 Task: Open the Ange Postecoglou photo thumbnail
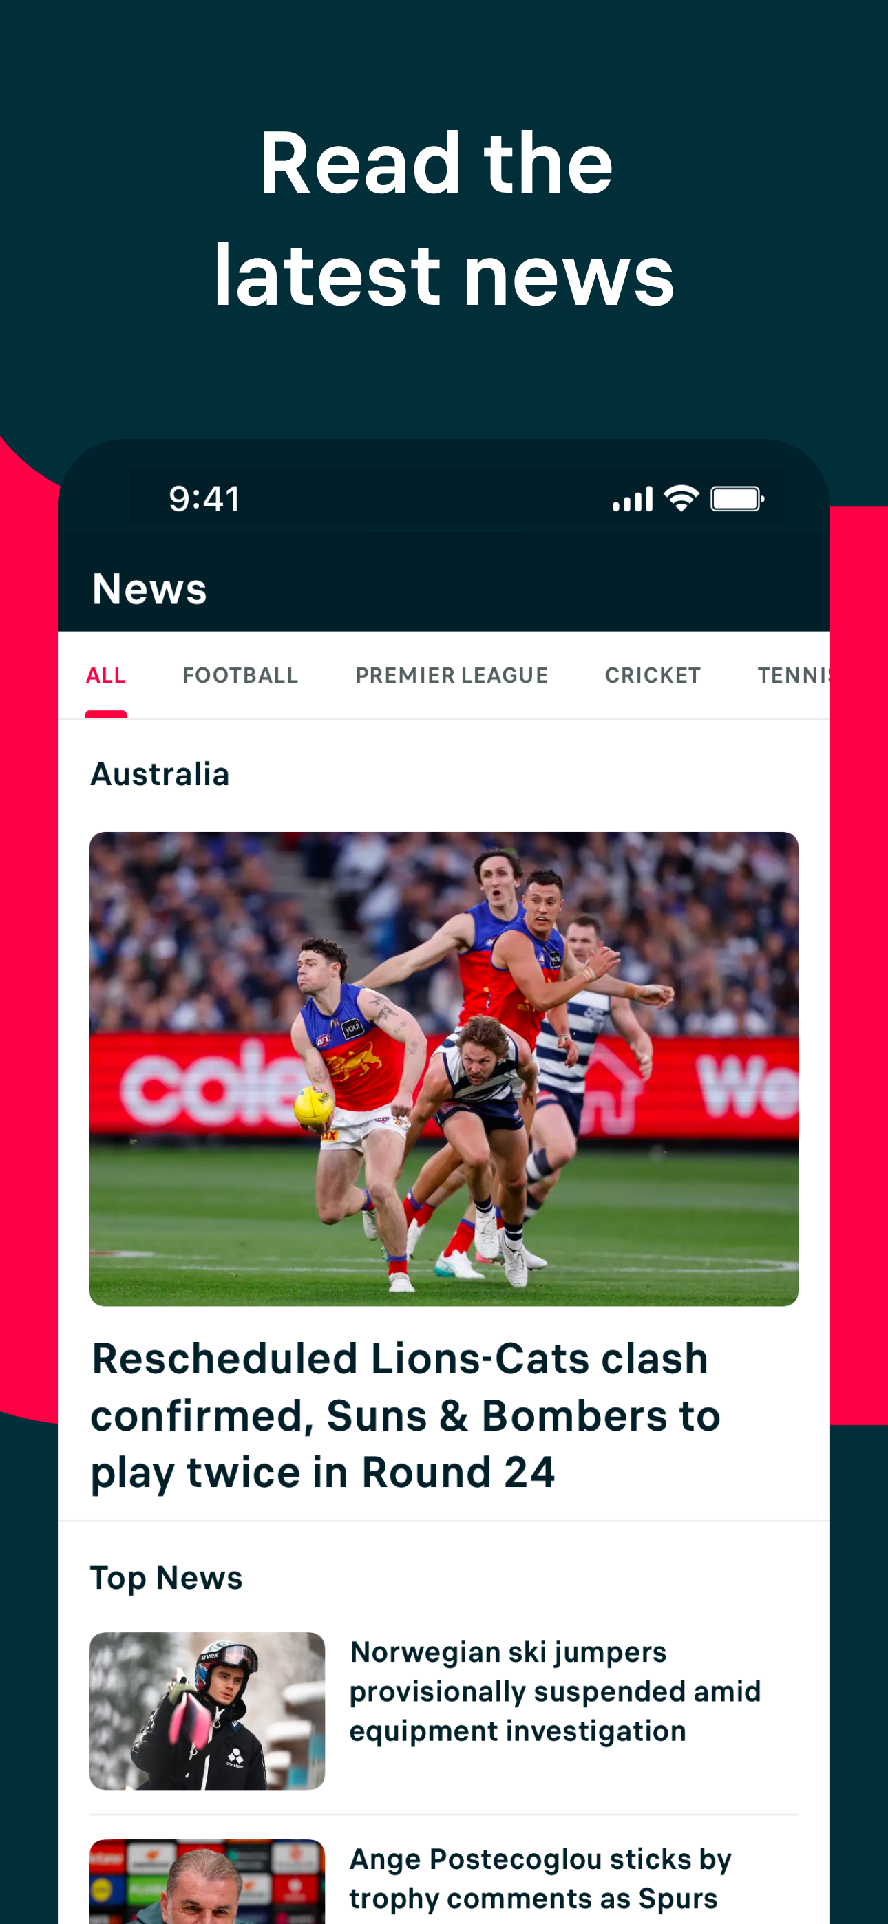[x=207, y=1881]
